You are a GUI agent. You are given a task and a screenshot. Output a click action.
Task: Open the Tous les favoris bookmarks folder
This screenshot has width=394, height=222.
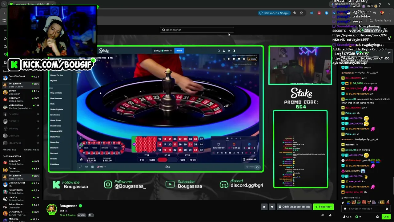(380, 21)
